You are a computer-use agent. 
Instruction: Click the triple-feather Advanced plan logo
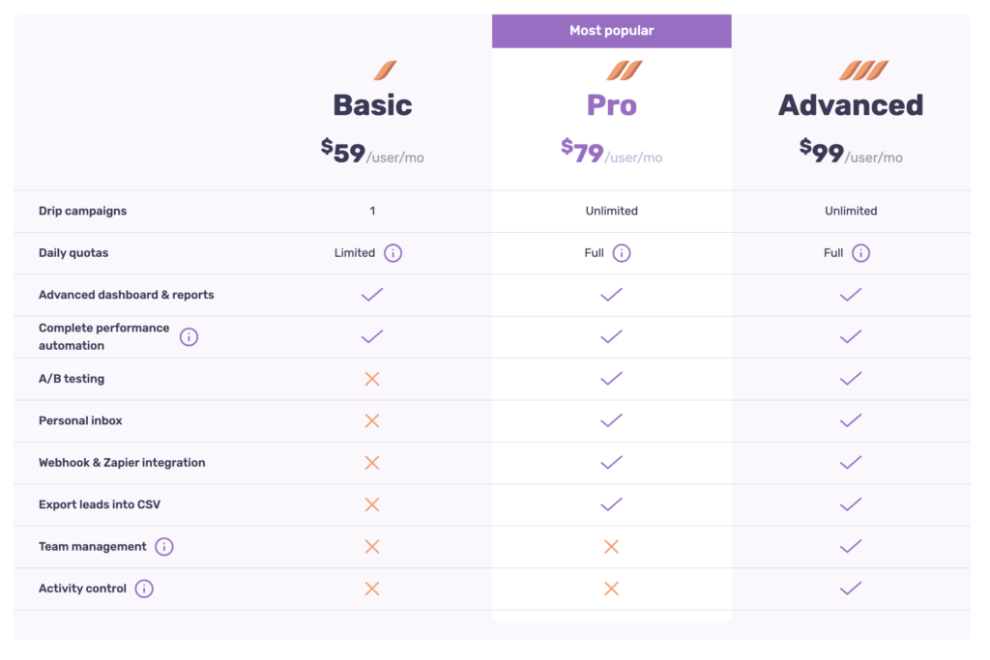click(x=863, y=70)
